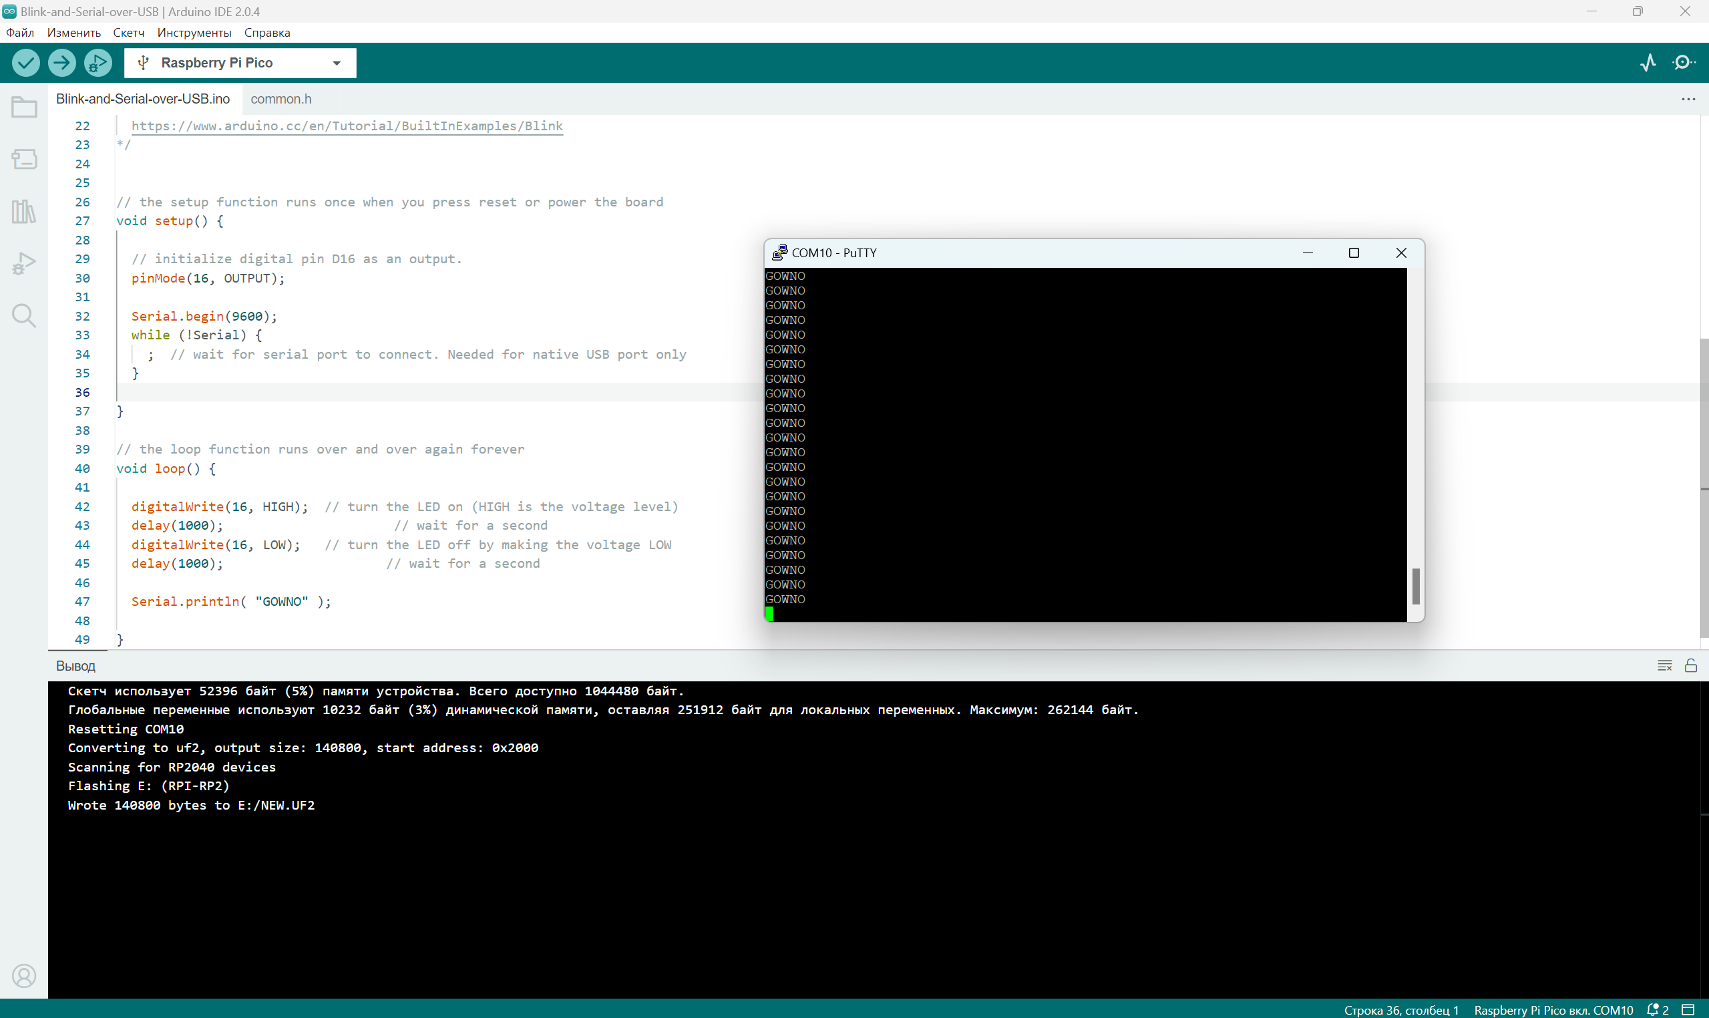Start Debugging with the toolbar debug icon
The width and height of the screenshot is (1709, 1018).
[98, 63]
